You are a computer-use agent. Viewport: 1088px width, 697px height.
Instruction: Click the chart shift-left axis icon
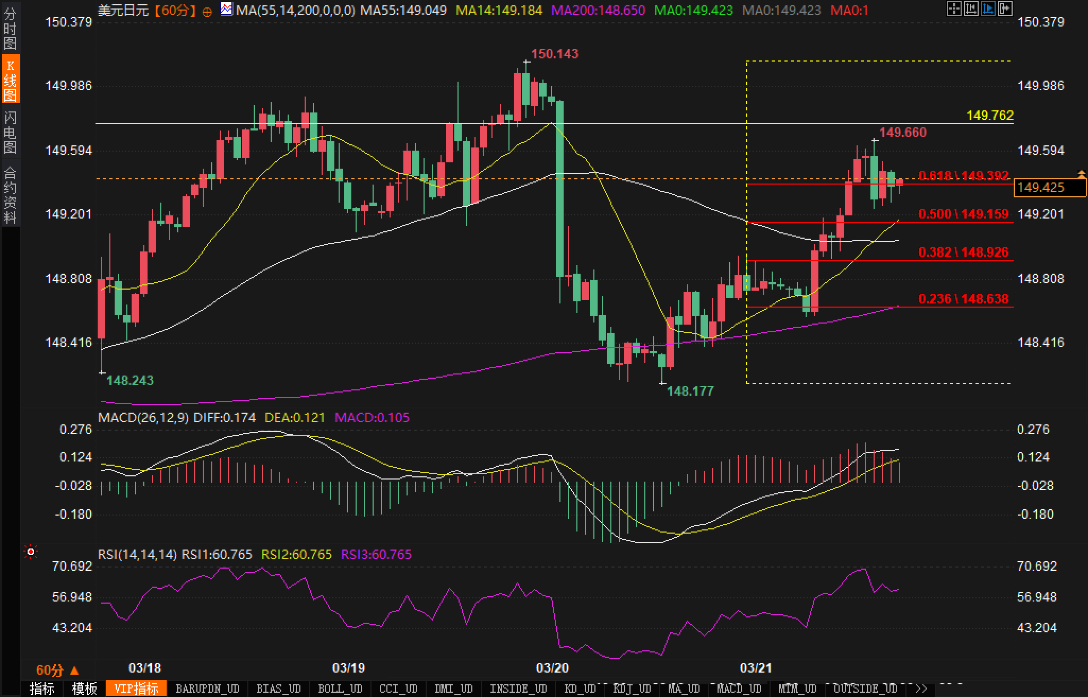[971, 8]
